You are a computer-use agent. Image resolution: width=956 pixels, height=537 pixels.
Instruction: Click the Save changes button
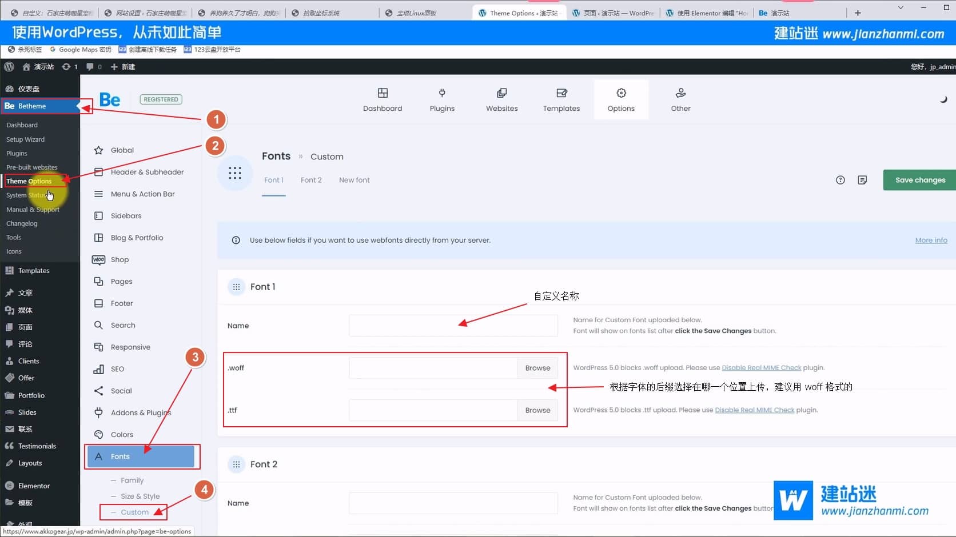tap(918, 180)
